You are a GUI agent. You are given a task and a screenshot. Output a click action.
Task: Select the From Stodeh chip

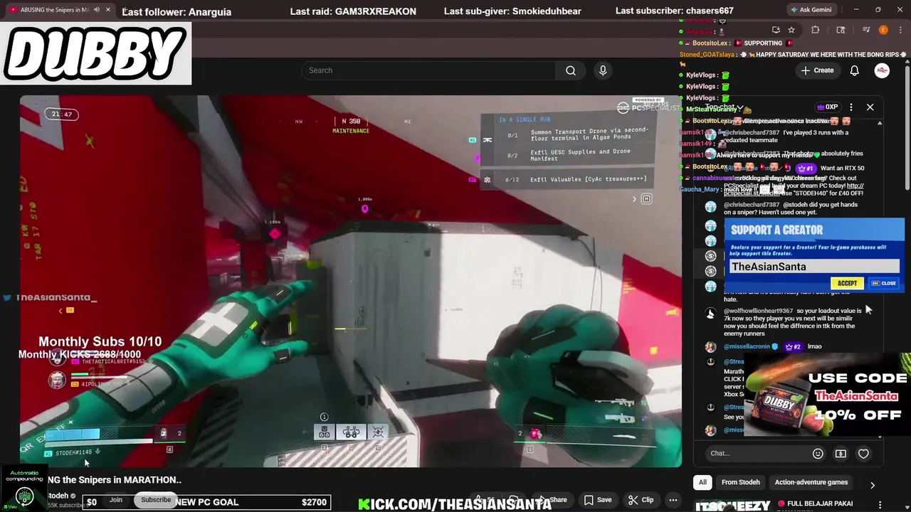click(x=741, y=482)
